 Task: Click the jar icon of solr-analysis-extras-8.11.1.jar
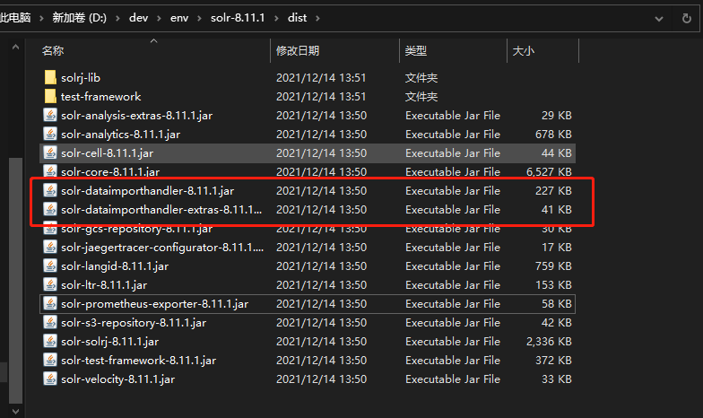[x=50, y=115]
